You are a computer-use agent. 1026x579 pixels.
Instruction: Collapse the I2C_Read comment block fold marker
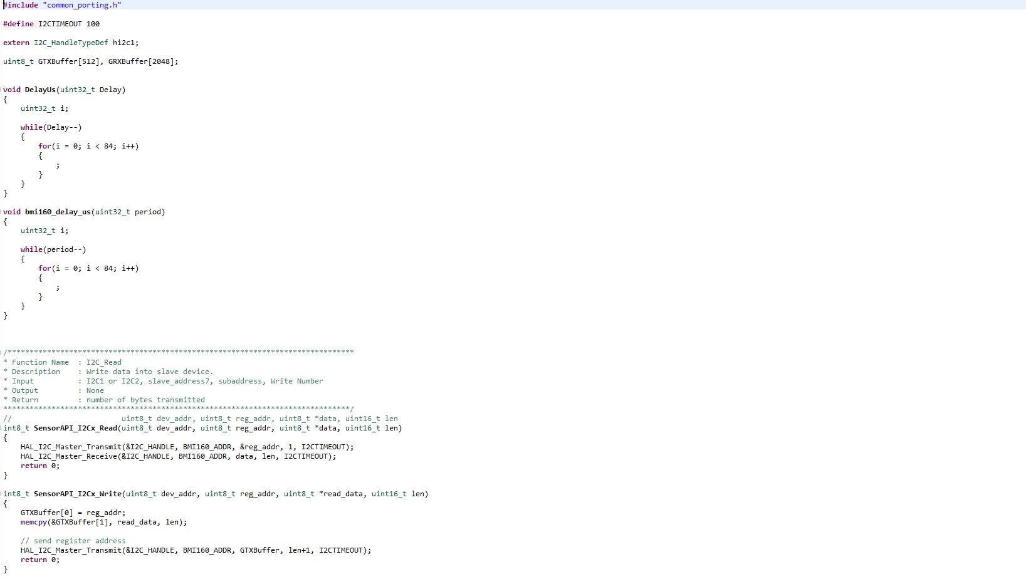click(x=1, y=352)
